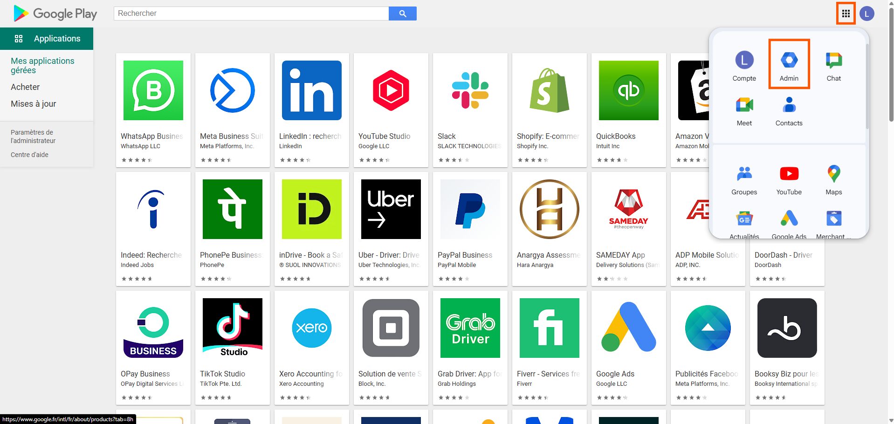Open the Booksy Biz app icon
894x424 pixels.
(787, 328)
